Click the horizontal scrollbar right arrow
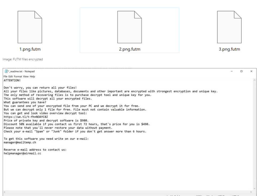 (251, 192)
